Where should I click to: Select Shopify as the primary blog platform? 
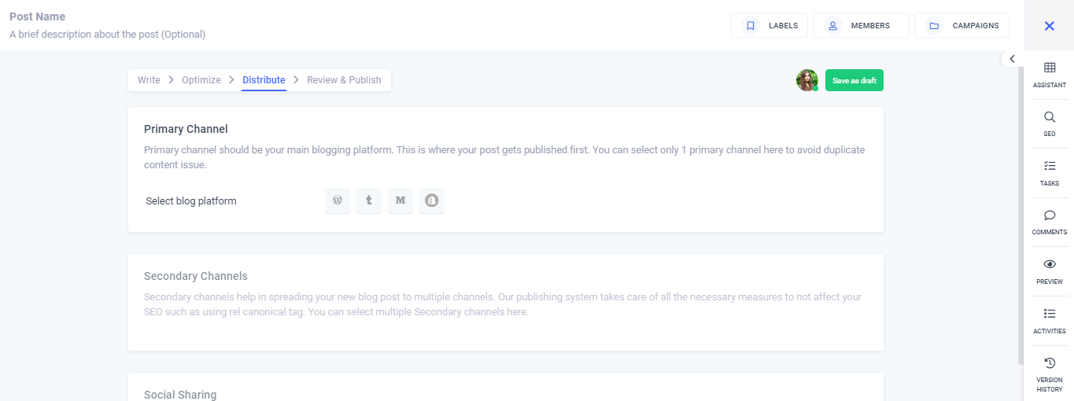click(432, 200)
